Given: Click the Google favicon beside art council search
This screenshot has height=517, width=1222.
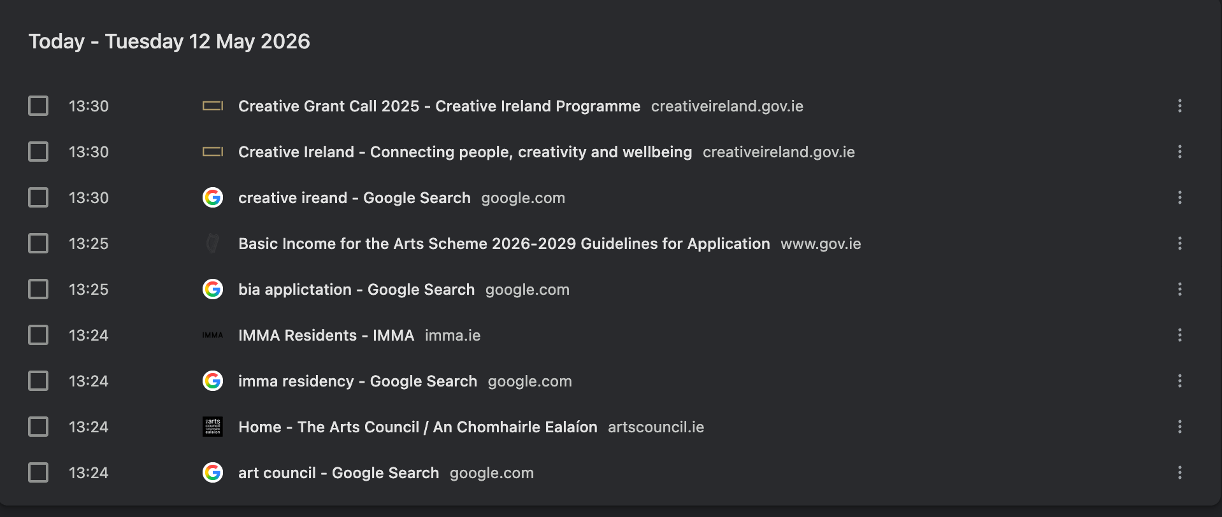Looking at the screenshot, I should pos(213,472).
